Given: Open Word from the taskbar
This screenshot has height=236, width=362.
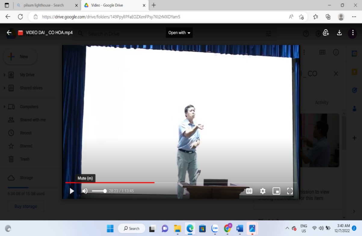Looking at the screenshot, I should point(240,228).
